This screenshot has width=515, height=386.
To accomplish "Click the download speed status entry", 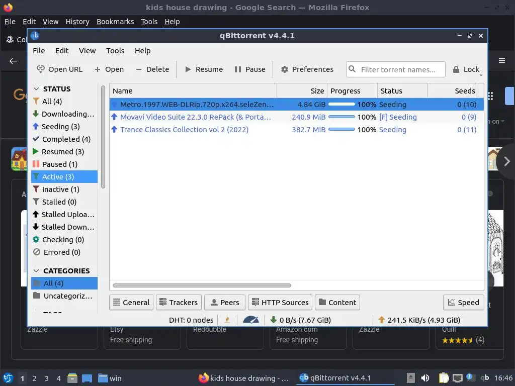I will tap(300, 320).
